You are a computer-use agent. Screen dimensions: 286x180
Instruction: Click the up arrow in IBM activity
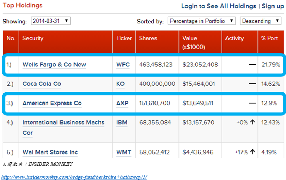pyautogui.click(x=253, y=122)
